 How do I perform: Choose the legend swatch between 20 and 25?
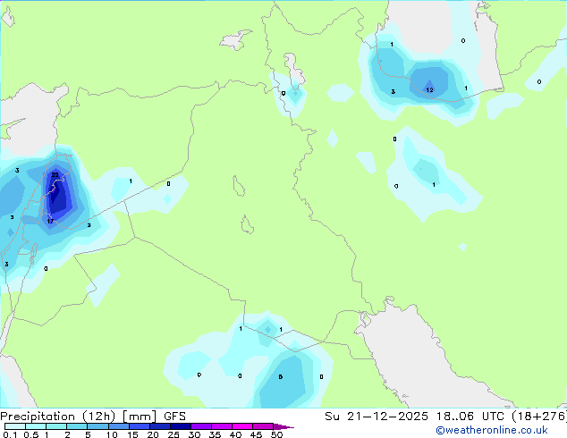(x=159, y=426)
